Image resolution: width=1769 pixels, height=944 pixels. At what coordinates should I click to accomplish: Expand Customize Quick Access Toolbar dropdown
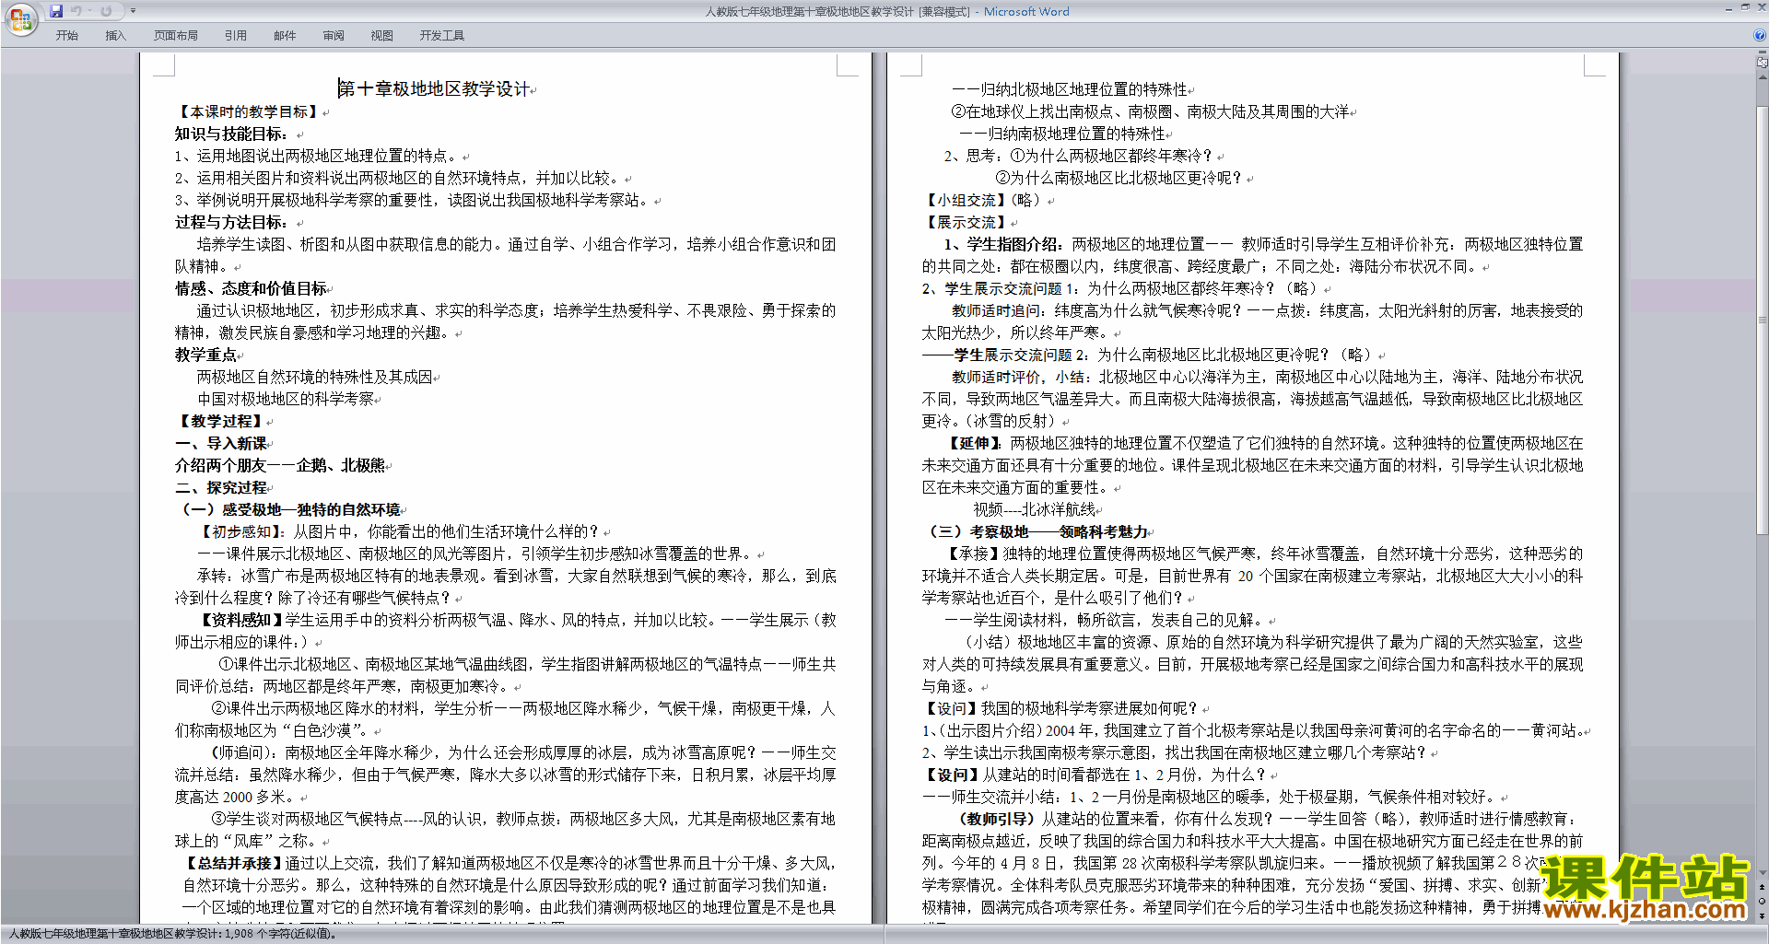click(133, 11)
